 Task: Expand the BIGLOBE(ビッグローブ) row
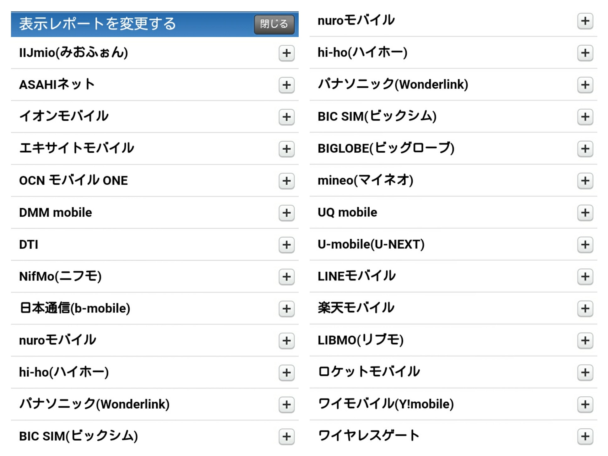click(x=585, y=149)
